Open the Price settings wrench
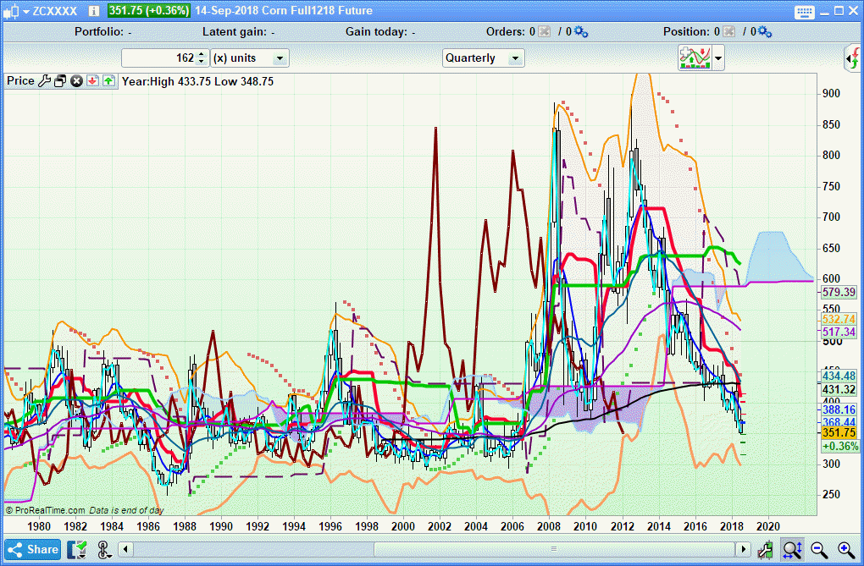The image size is (864, 566). pos(45,81)
